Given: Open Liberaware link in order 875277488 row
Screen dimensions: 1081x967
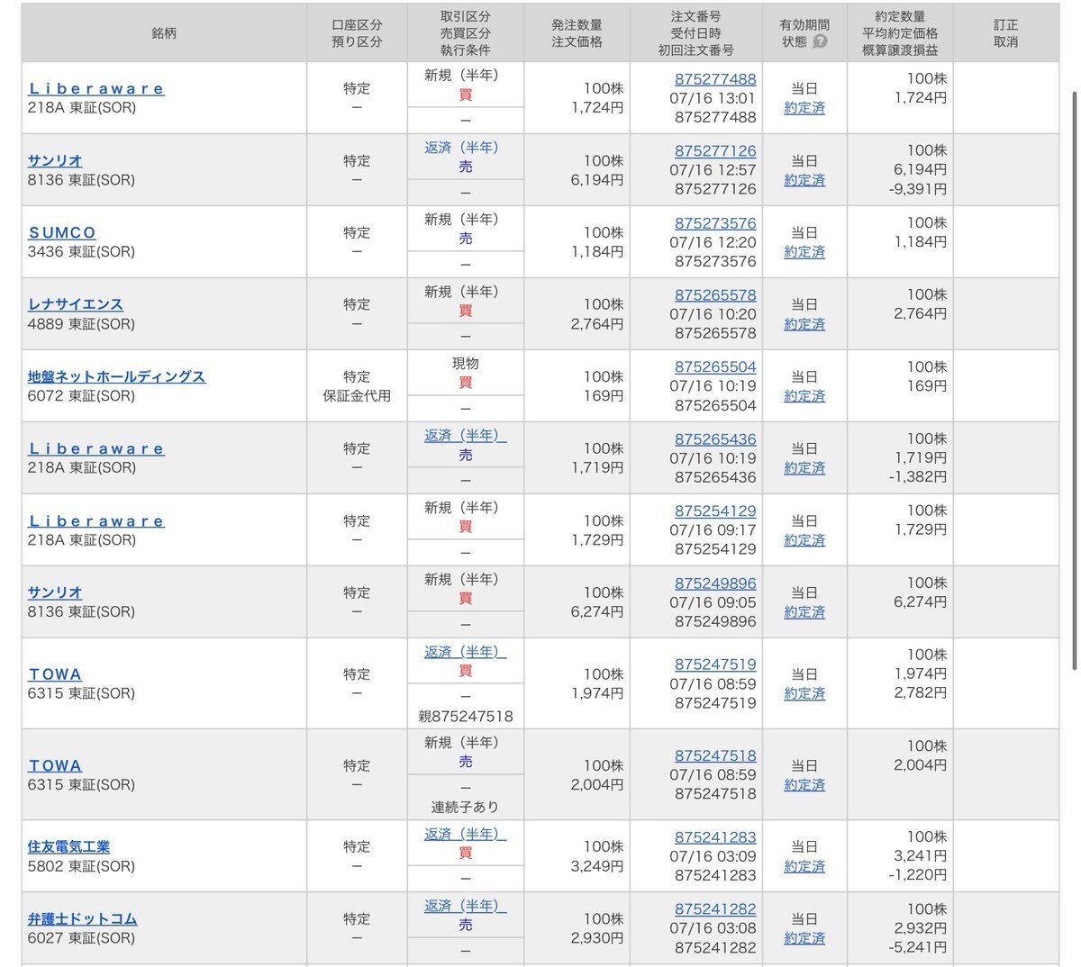Looking at the screenshot, I should pos(96,88).
